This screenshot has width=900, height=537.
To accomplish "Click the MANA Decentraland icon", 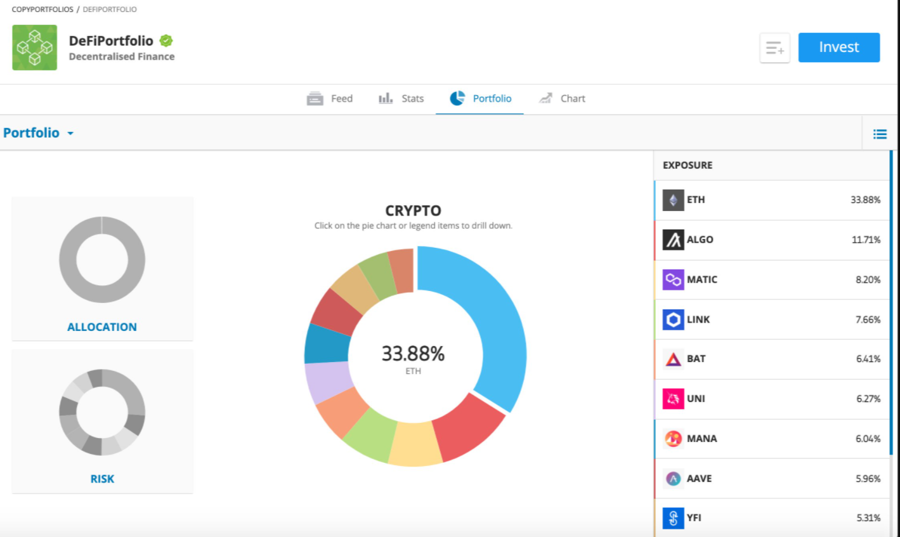I will [674, 439].
